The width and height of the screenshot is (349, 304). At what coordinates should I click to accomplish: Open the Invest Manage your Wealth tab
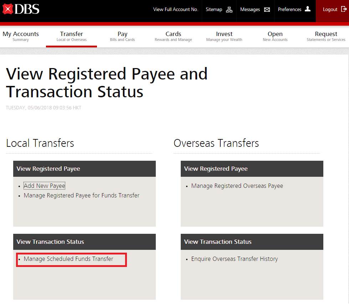pos(224,36)
